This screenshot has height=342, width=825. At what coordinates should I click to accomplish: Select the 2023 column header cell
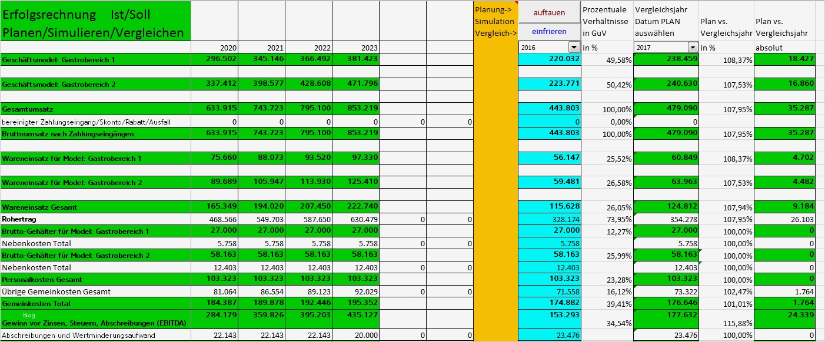pyautogui.click(x=355, y=47)
